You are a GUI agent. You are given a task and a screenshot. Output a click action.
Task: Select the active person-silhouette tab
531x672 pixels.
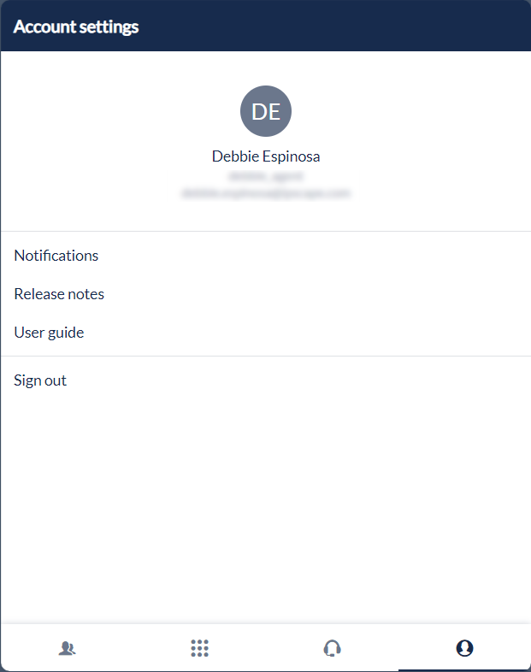[464, 648]
